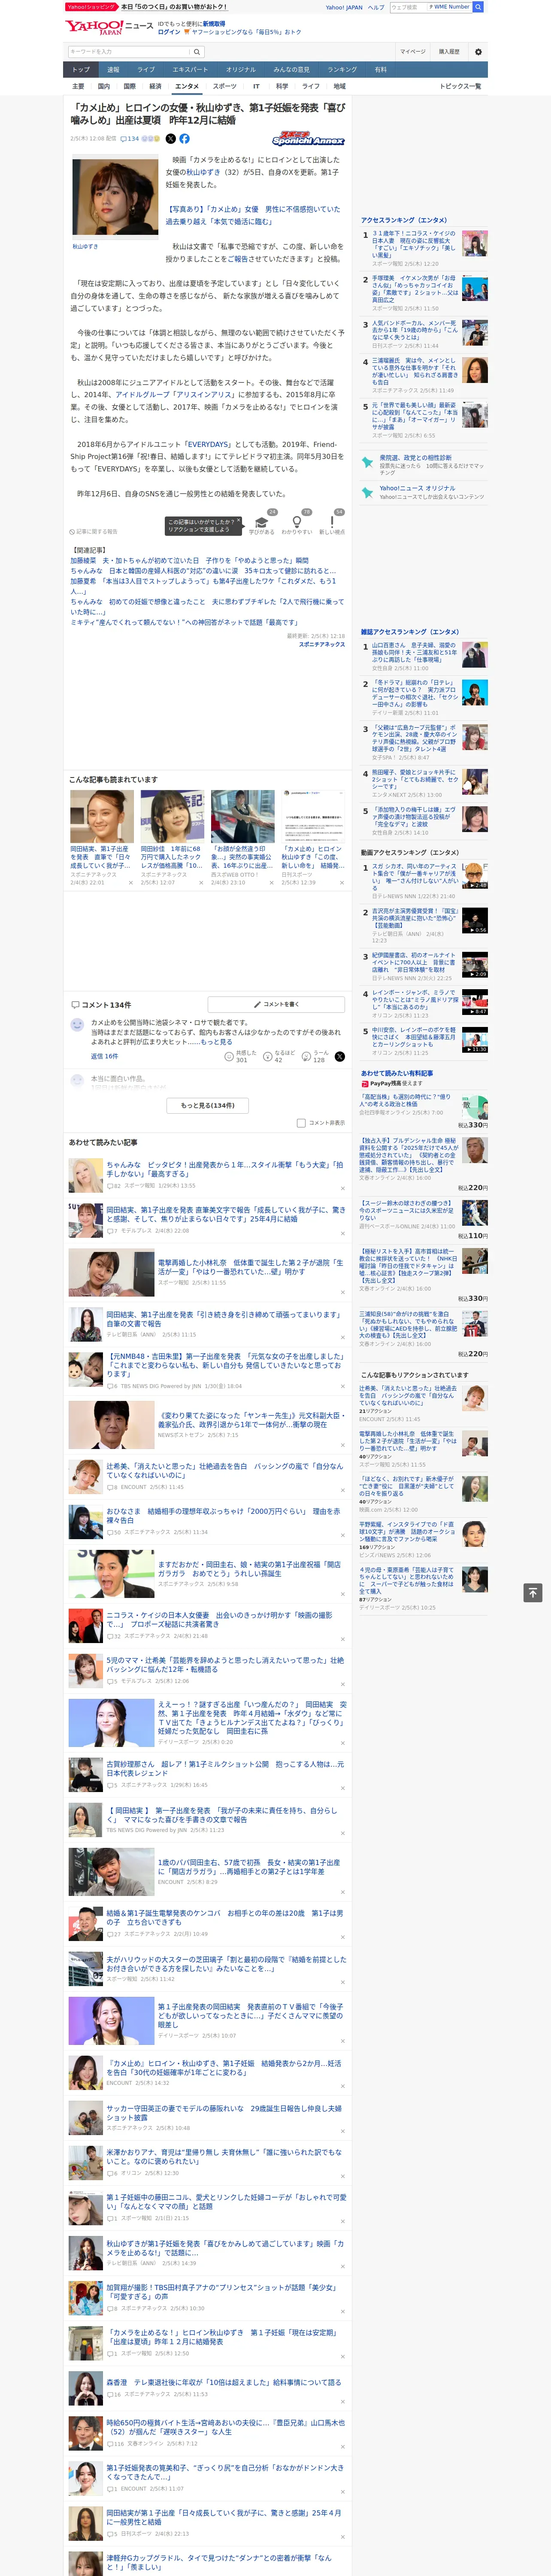Click the Yahoo!ショッピング red banner label
551x2576 pixels.
click(x=91, y=7)
